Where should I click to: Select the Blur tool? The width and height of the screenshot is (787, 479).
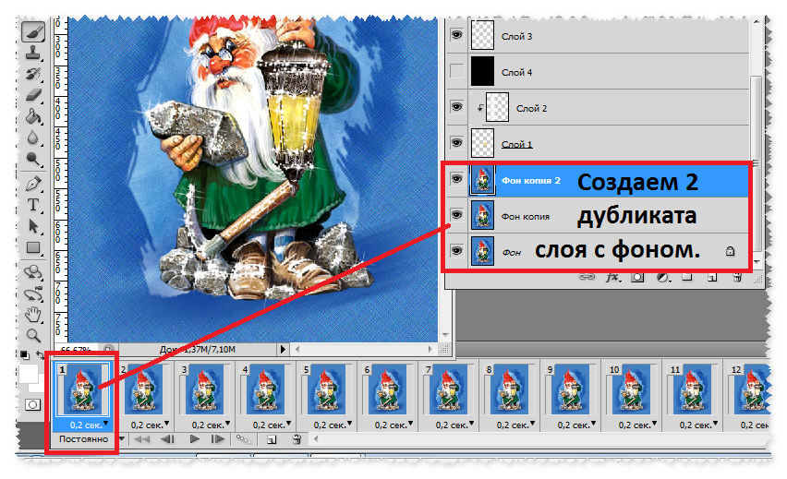pyautogui.click(x=33, y=138)
